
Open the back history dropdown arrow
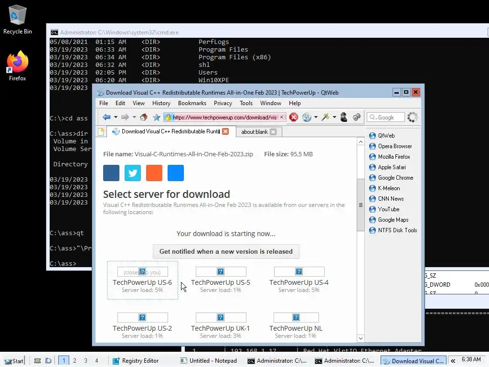coord(116,118)
